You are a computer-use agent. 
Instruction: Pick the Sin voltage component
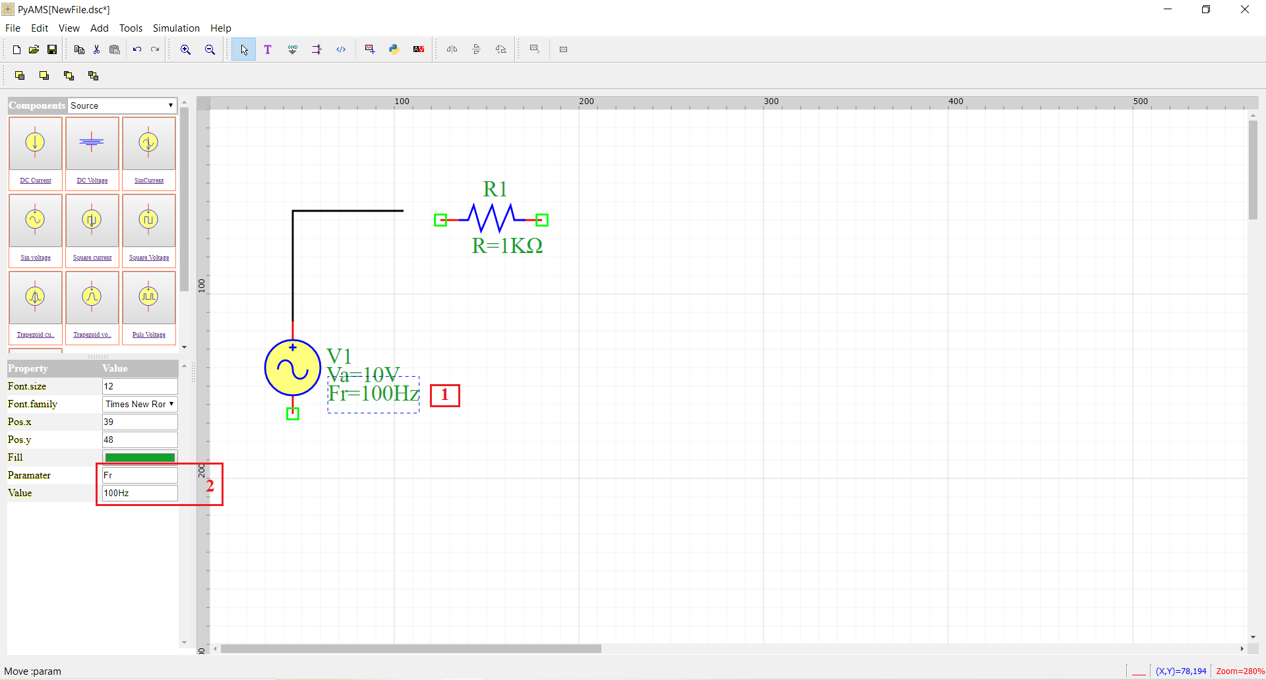tap(36, 231)
